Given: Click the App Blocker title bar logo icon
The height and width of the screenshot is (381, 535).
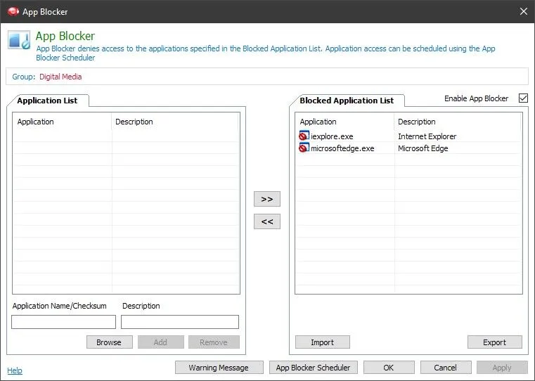Looking at the screenshot, I should pos(13,11).
